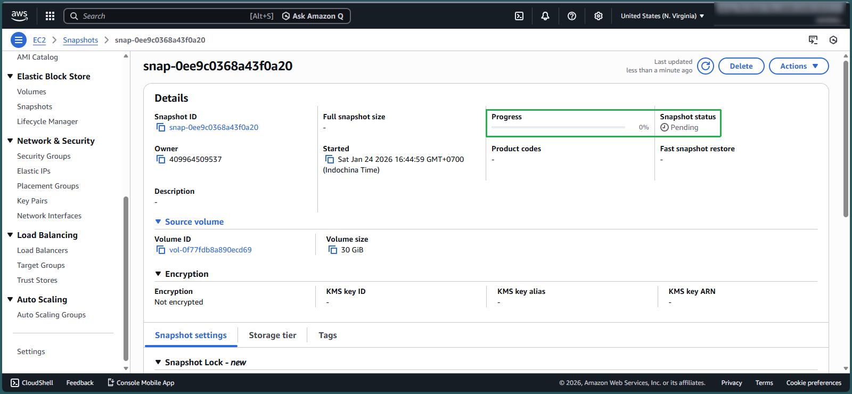852x394 pixels.
Task: Switch to the Storage tier tab
Action: click(x=273, y=335)
